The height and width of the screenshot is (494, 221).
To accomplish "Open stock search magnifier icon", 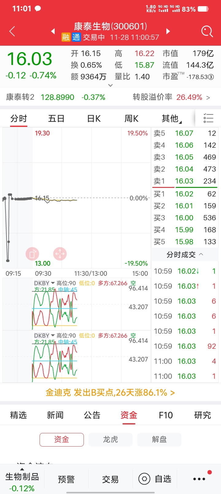I will [x=207, y=31].
